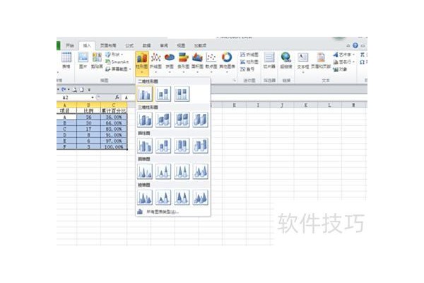The image size is (424, 283).
Task: Insert an Object
Action: click(341, 69)
